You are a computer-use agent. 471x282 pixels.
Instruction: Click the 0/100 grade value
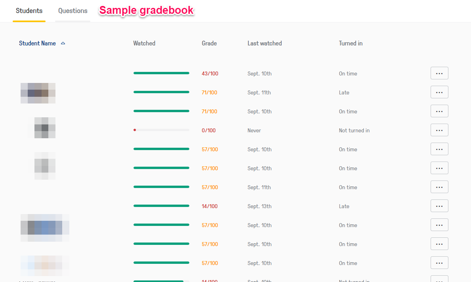pyautogui.click(x=209, y=130)
